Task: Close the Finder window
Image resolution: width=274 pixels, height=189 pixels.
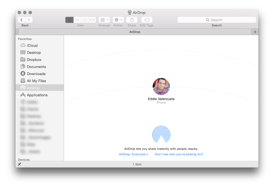Action: point(19,13)
